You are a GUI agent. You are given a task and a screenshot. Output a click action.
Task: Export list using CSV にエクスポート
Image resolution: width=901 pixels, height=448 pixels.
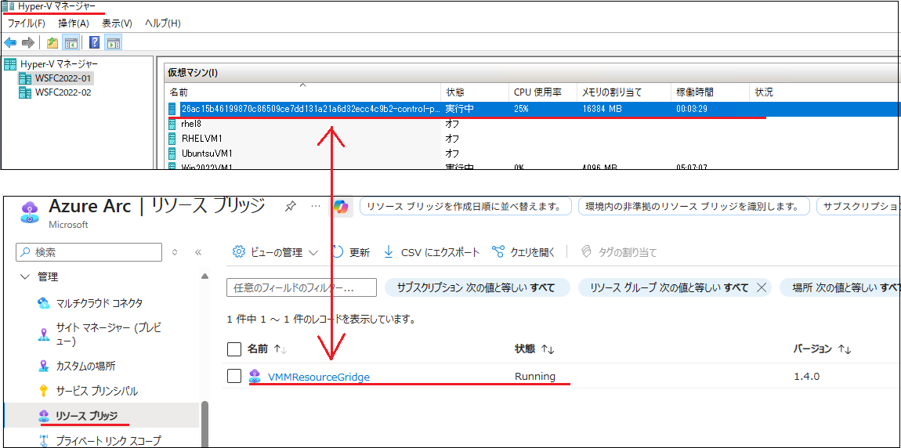(432, 252)
